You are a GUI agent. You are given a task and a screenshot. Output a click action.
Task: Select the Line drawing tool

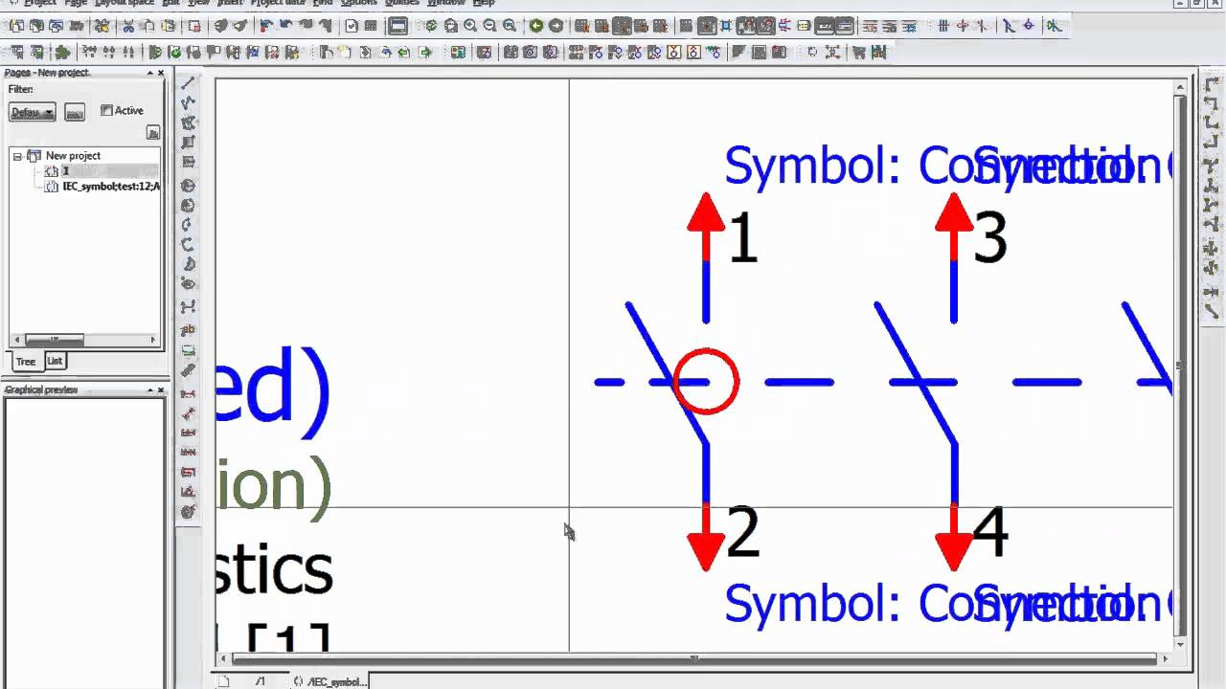click(x=189, y=82)
